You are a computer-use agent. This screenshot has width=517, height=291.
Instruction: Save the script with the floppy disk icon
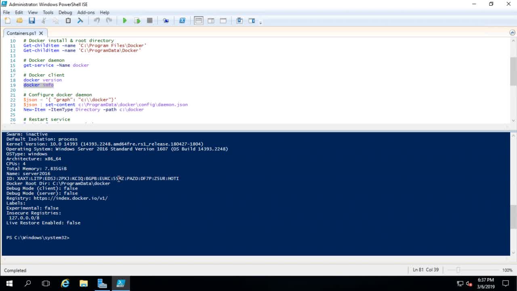pyautogui.click(x=32, y=21)
